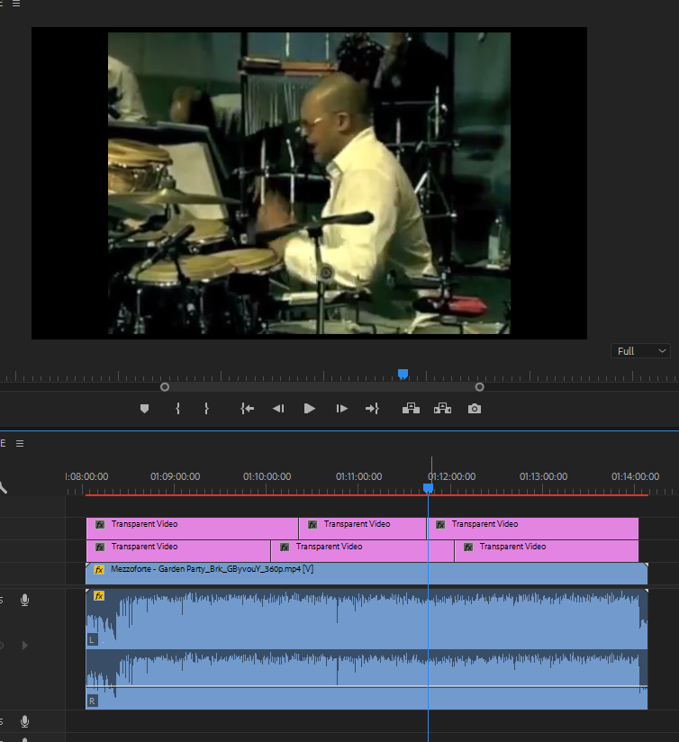
Task: Click the right zoom scroll bar handle
Action: pyautogui.click(x=479, y=387)
